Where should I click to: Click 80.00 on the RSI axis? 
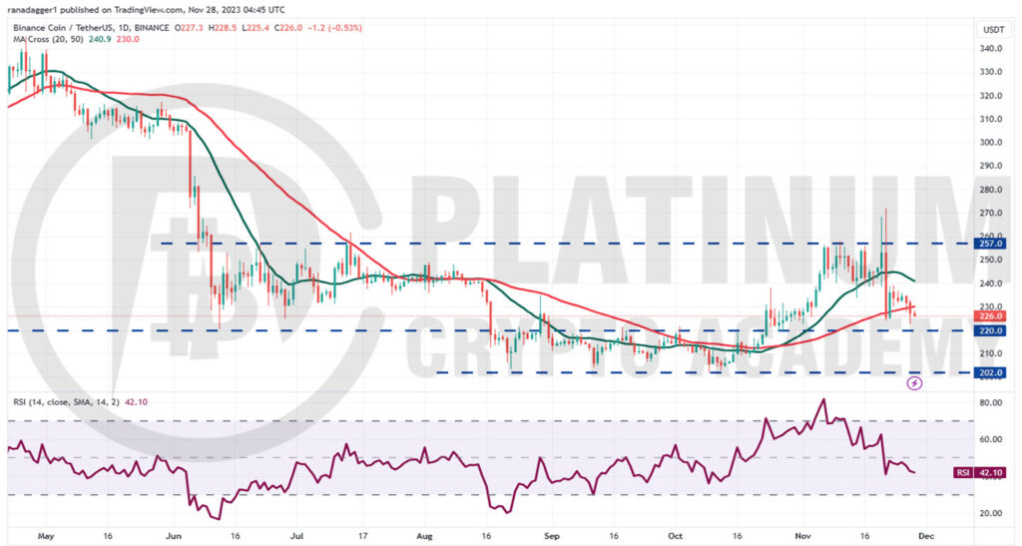point(991,402)
